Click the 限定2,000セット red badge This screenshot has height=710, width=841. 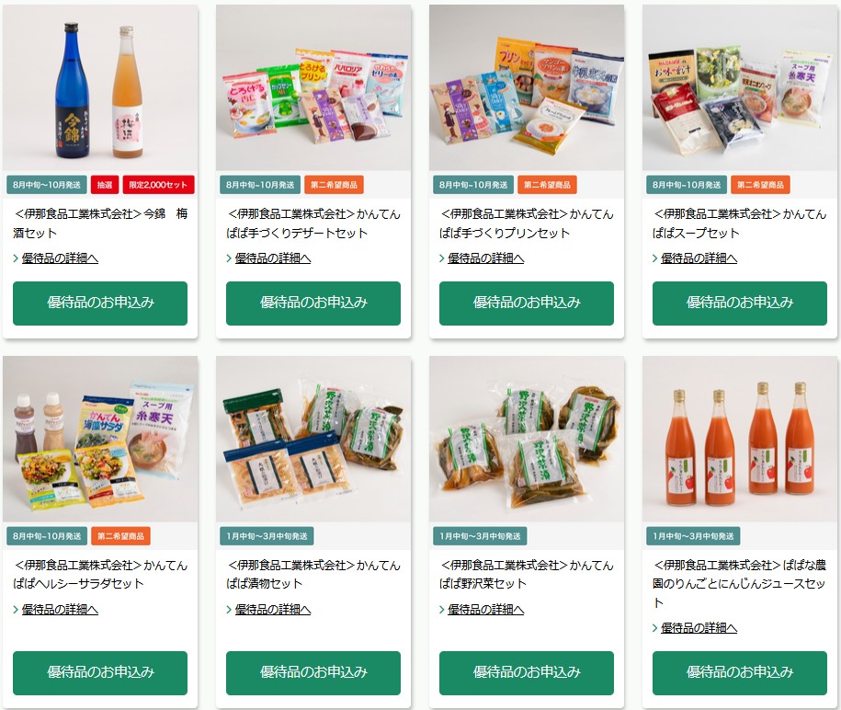158,185
